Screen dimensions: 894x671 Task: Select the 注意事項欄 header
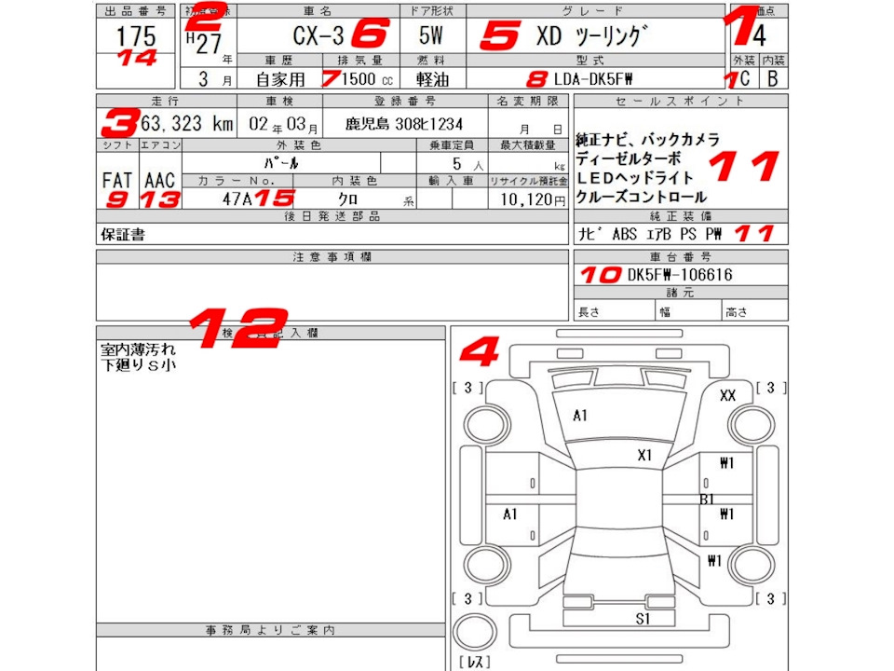pyautogui.click(x=332, y=257)
